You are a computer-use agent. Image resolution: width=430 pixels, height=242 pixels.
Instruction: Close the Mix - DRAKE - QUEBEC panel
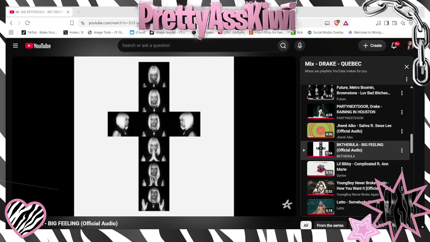pyautogui.click(x=406, y=67)
